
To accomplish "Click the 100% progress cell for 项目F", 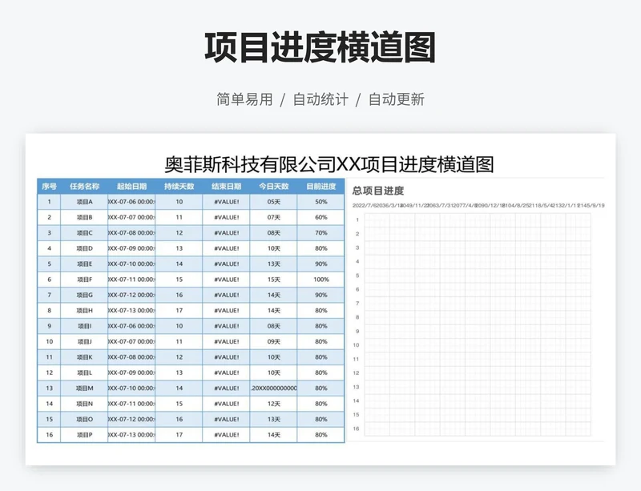I will pyautogui.click(x=320, y=280).
